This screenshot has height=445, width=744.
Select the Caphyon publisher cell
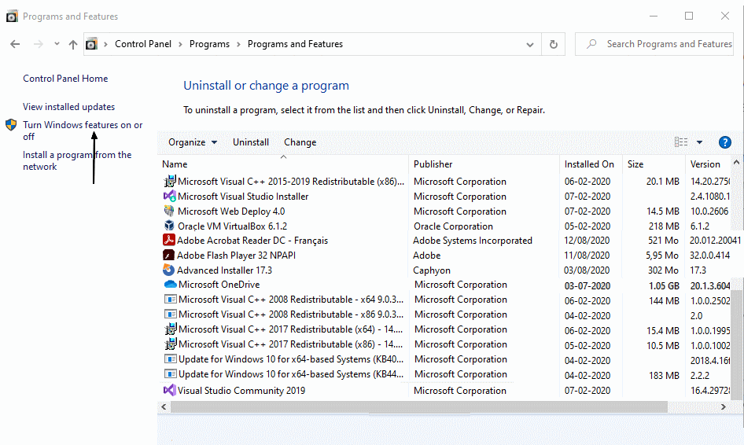pos(431,270)
